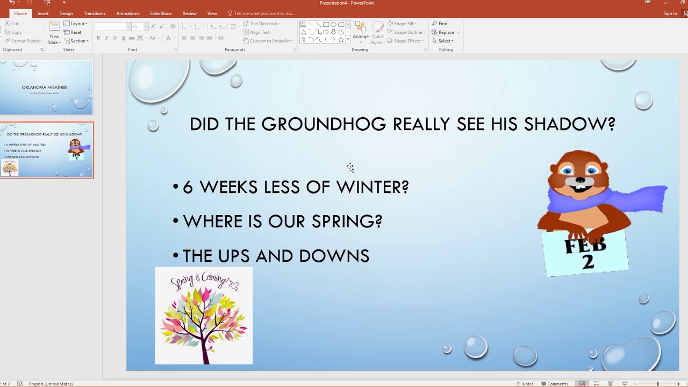The image size is (688, 387).
Task: Switch to Reading View icon
Action: click(611, 384)
